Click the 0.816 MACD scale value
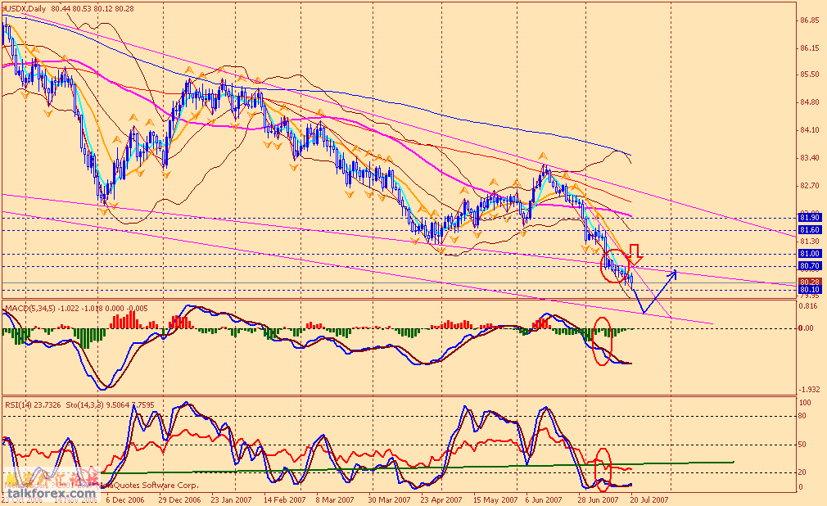Viewport: 827px width, 506px height. coord(810,306)
